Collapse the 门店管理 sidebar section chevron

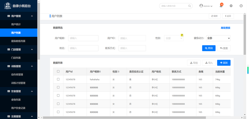coord(32,50)
